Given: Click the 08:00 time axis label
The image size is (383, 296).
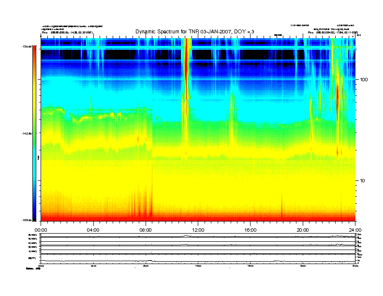Looking at the screenshot, I should click(x=146, y=230).
